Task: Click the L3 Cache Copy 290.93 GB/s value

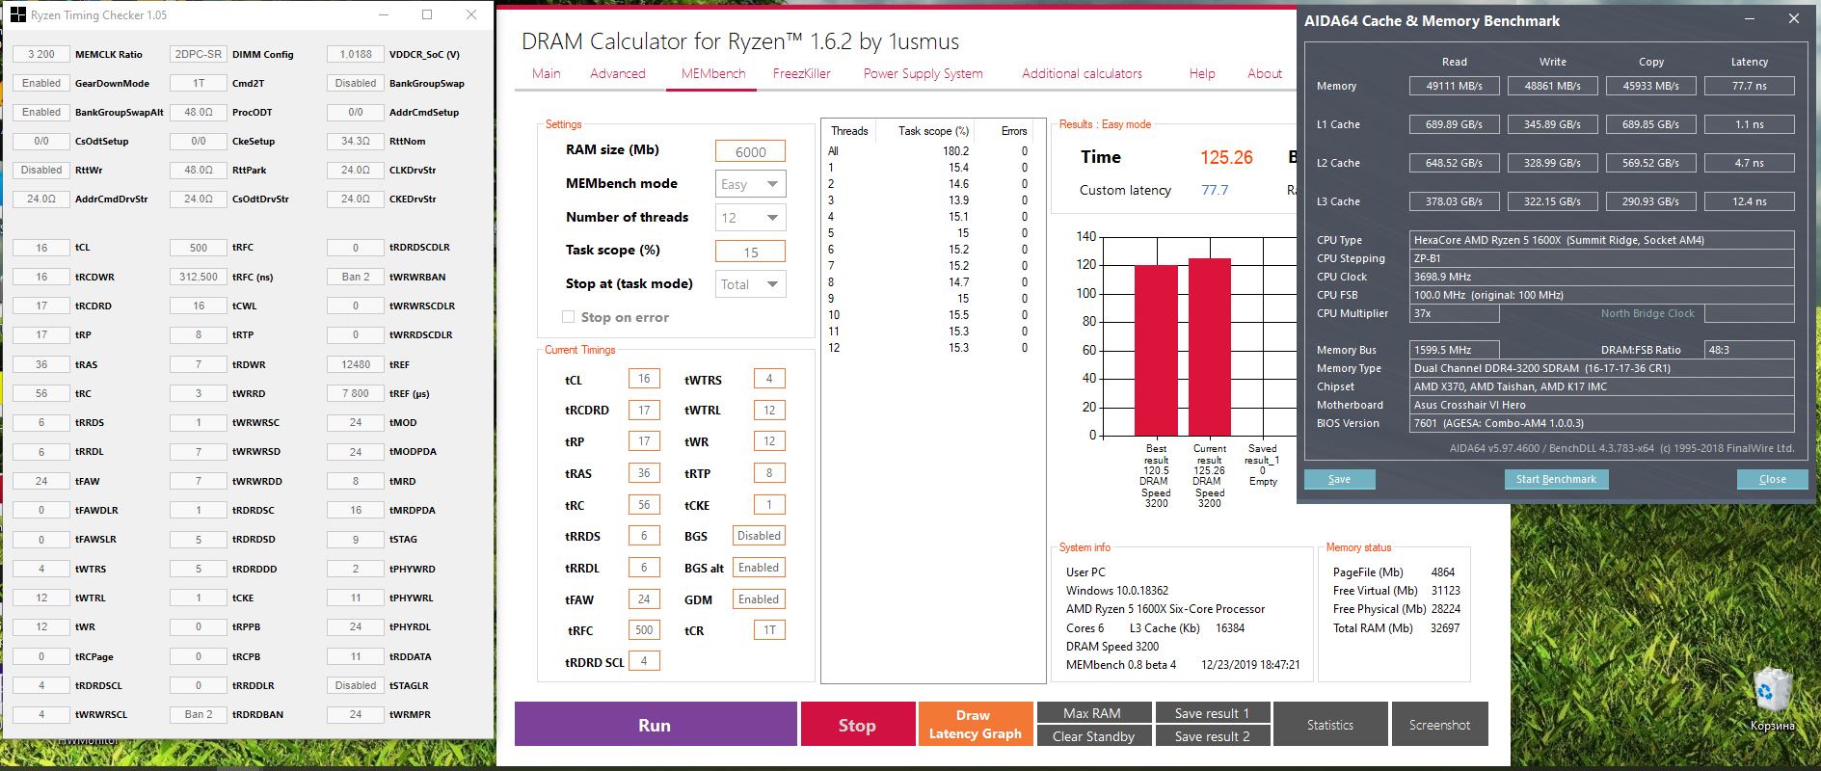Action: tap(1650, 201)
